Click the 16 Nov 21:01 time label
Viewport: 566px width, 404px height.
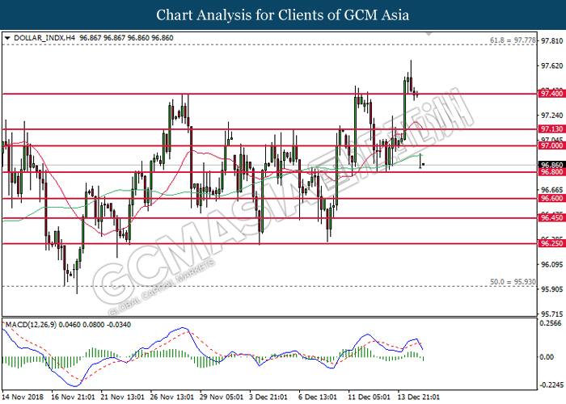(73, 398)
